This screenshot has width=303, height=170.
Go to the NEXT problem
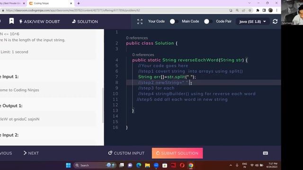pos(31,153)
